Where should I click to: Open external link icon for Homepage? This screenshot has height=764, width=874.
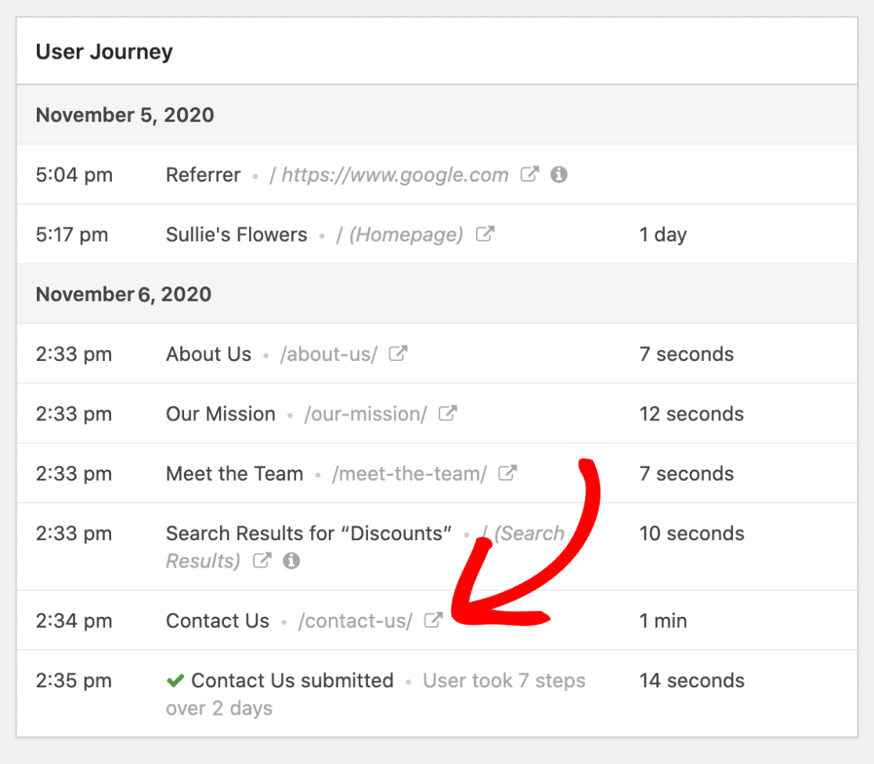click(x=485, y=234)
